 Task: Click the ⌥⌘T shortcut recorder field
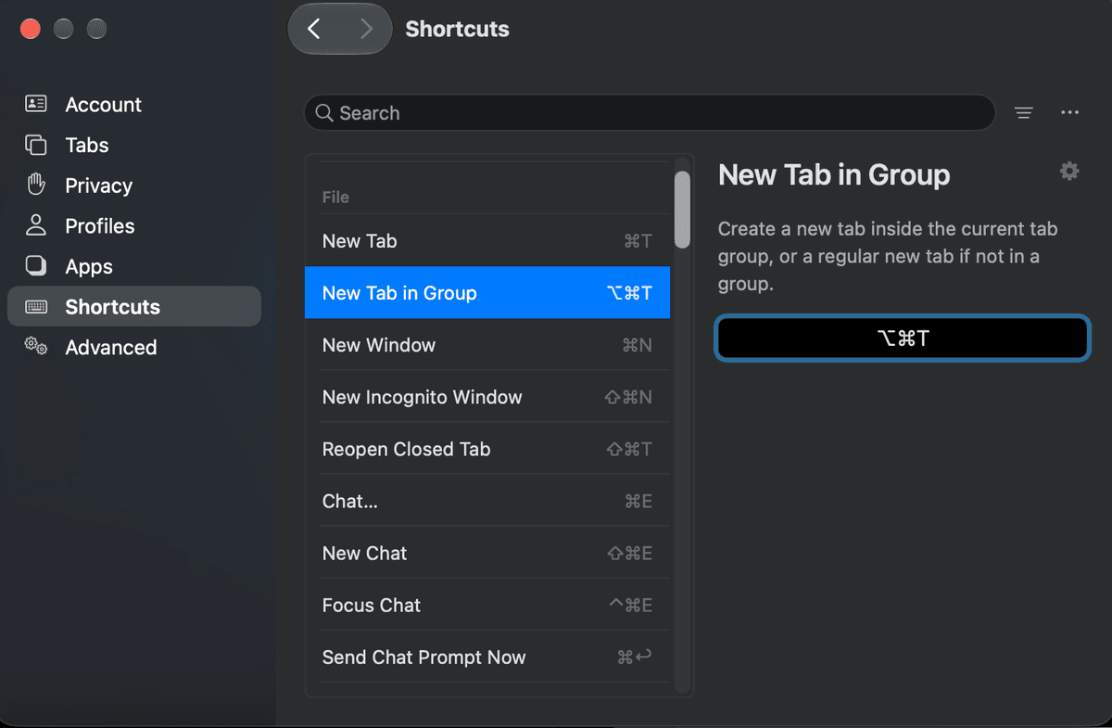click(903, 338)
